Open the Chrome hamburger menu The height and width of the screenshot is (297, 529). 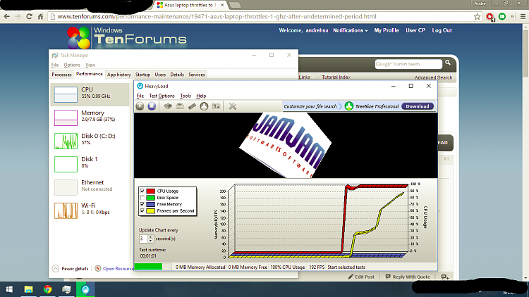pos(523,16)
